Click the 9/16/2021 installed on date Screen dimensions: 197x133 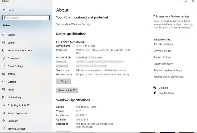pyautogui.click(x=81, y=116)
